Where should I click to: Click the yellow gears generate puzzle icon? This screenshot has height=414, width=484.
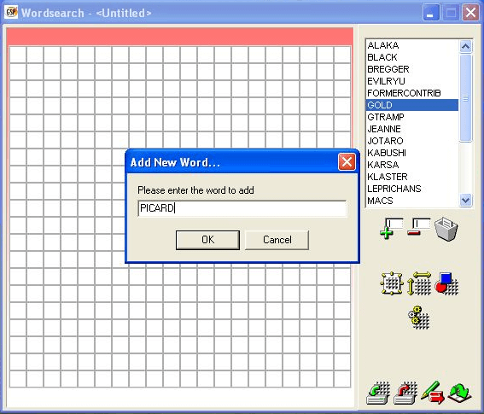(x=418, y=317)
